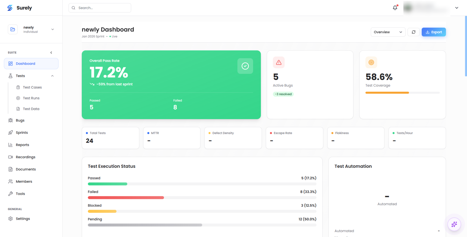This screenshot has height=237, width=467.
Task: Click the Test Runs play icon
Action: click(x=18, y=98)
